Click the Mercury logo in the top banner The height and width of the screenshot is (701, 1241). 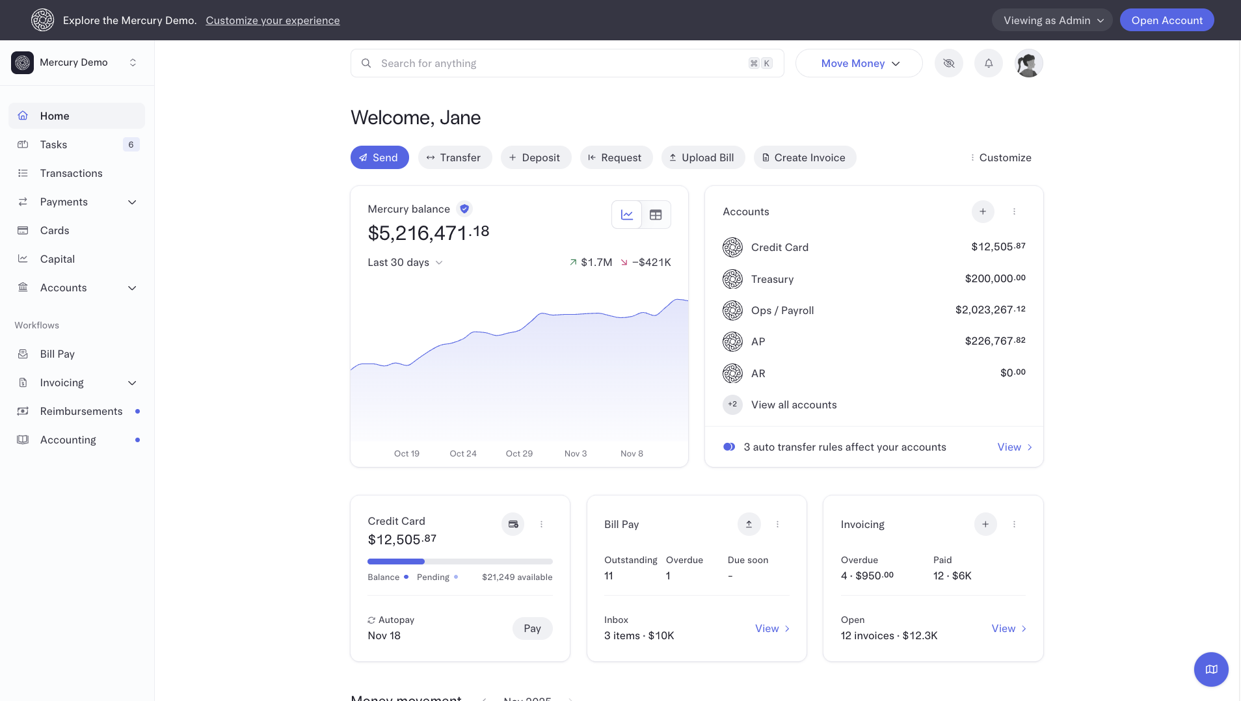(x=43, y=20)
